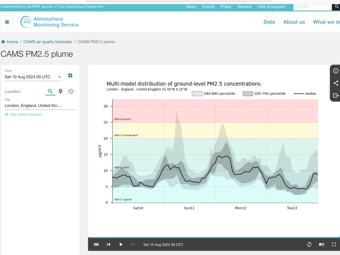Click the export icon on side panel

336,95
